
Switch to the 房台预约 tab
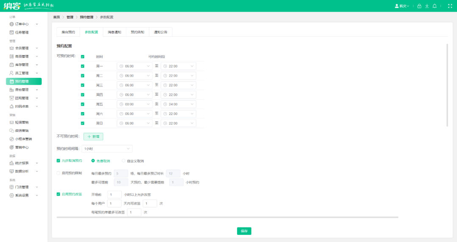pyautogui.click(x=68, y=32)
